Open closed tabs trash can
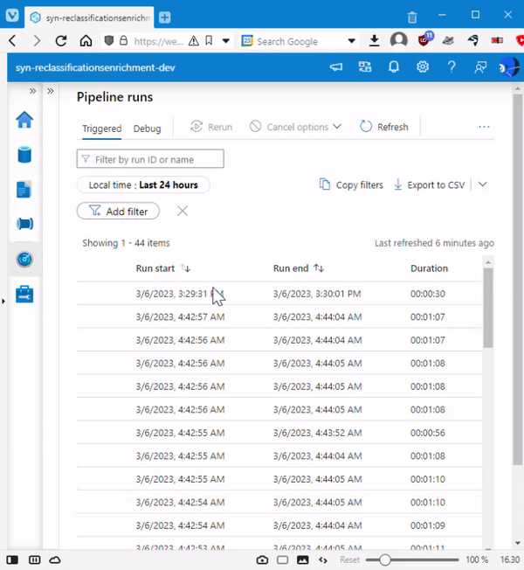Screen dimensions: 524x570 click(x=412, y=17)
